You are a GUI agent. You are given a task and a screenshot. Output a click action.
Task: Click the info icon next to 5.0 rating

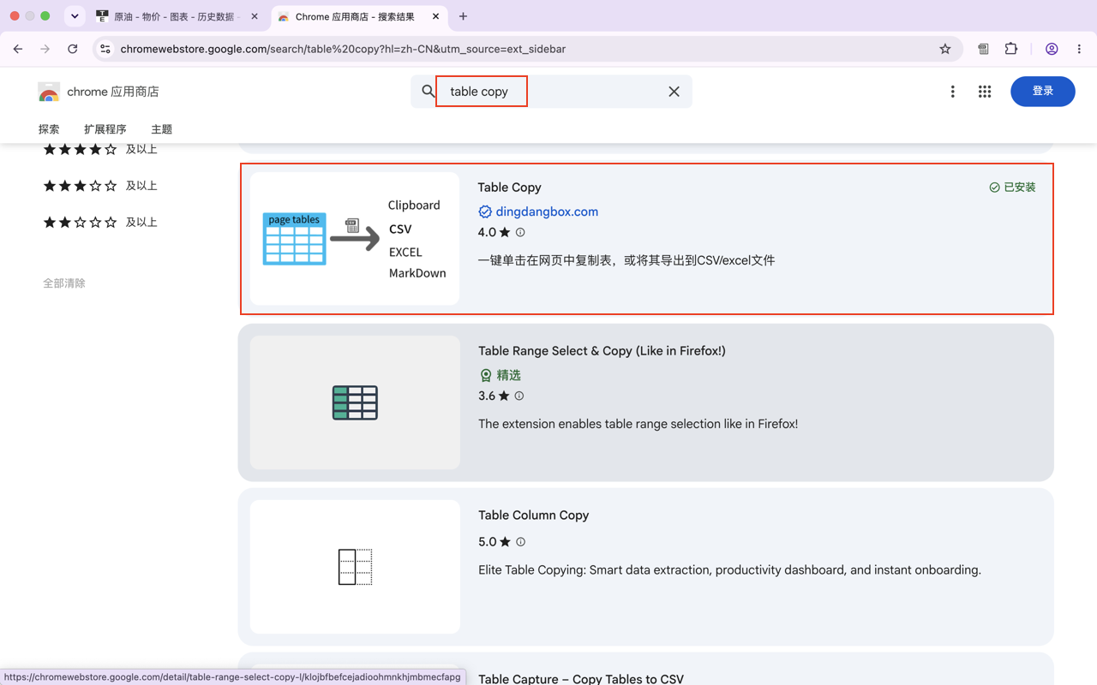(x=520, y=542)
